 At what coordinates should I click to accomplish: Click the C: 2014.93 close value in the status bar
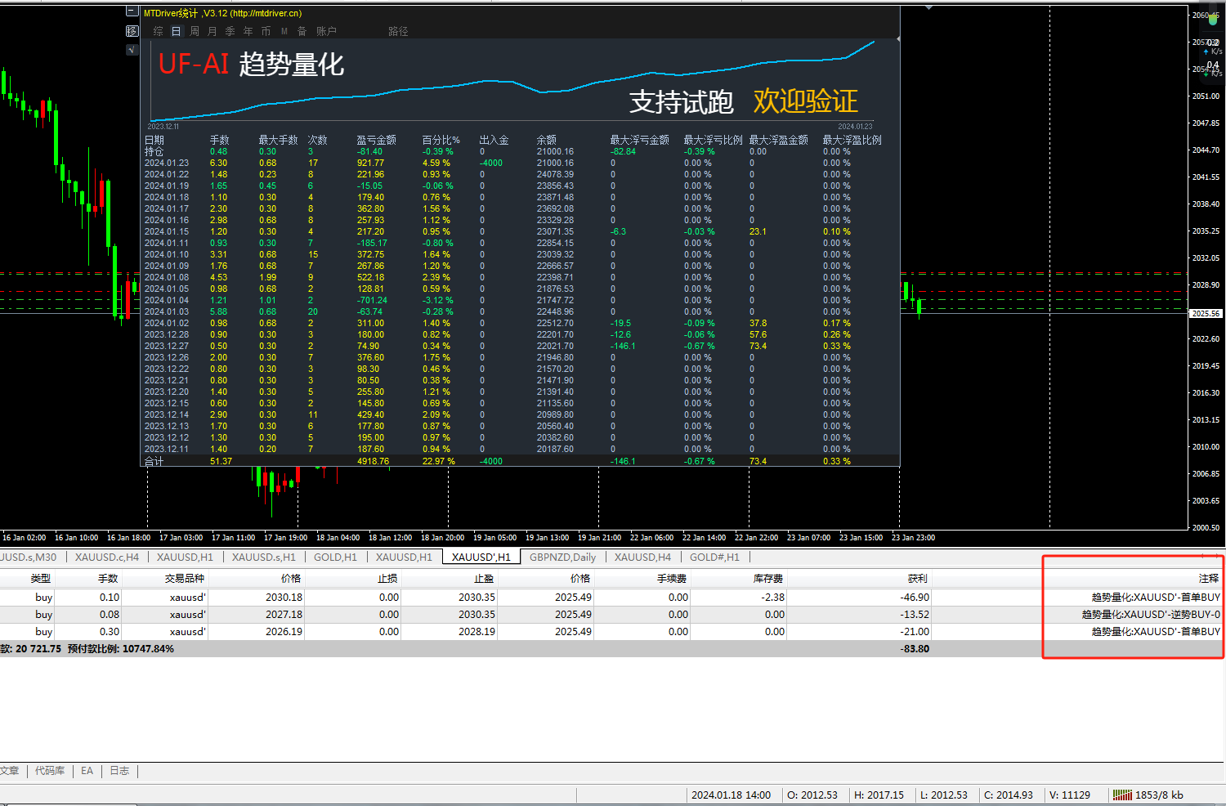pyautogui.click(x=1008, y=795)
